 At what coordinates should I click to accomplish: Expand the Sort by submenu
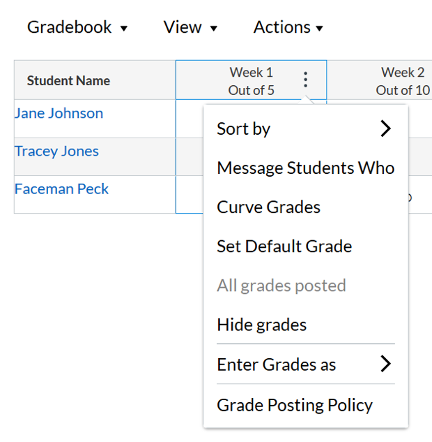(x=306, y=128)
